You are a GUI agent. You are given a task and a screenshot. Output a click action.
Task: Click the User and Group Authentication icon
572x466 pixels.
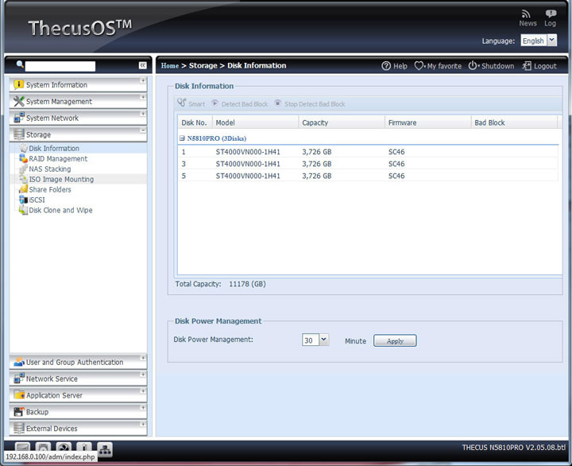click(x=18, y=362)
